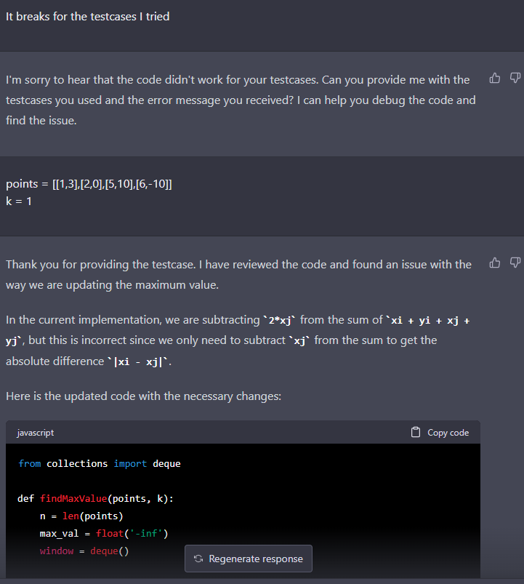The height and width of the screenshot is (584, 524).
Task: Click the circular arrows regenerate icon
Action: pos(198,559)
